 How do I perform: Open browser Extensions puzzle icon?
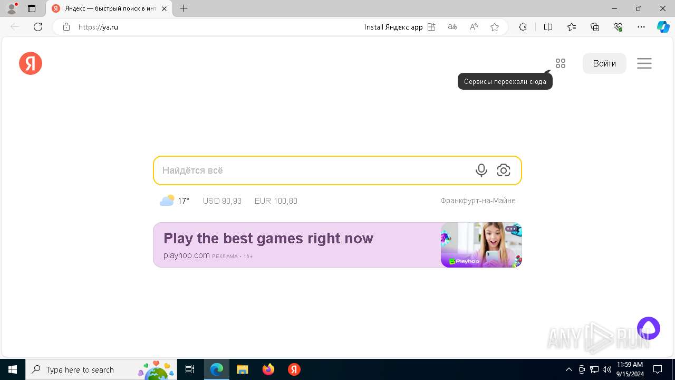click(x=523, y=27)
